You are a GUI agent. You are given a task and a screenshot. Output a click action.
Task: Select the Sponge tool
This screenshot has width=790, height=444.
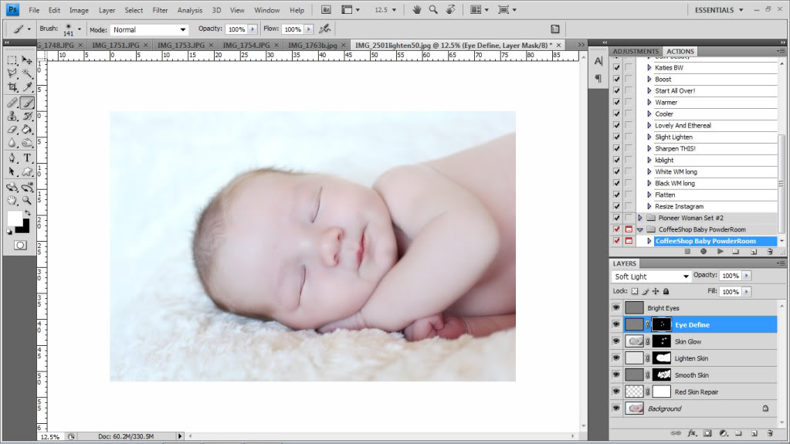click(x=27, y=143)
